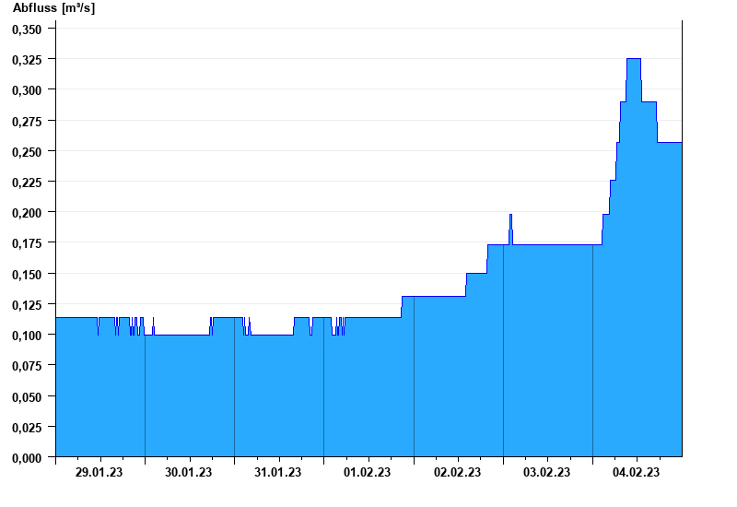
Task: Select the 0,000 y-axis origin label
Action: point(27,457)
